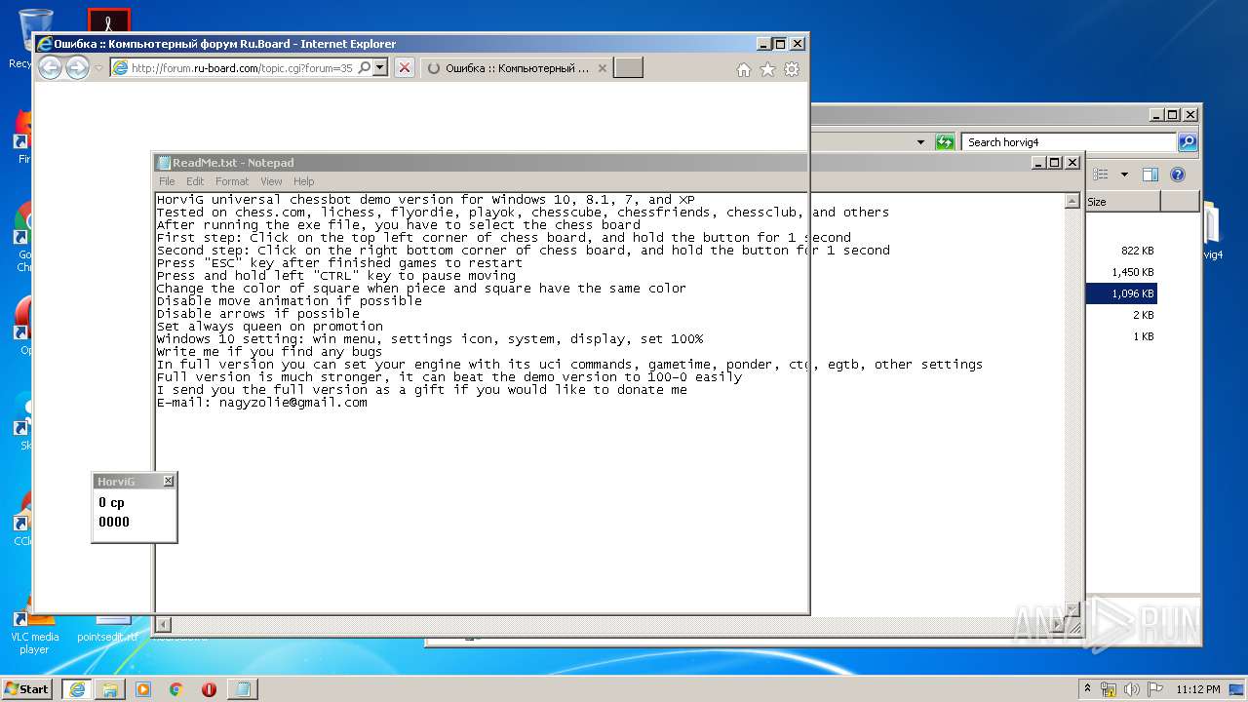This screenshot has height=702, width=1248.
Task: Click the Windows Explorer taskbar icon
Action: click(110, 688)
